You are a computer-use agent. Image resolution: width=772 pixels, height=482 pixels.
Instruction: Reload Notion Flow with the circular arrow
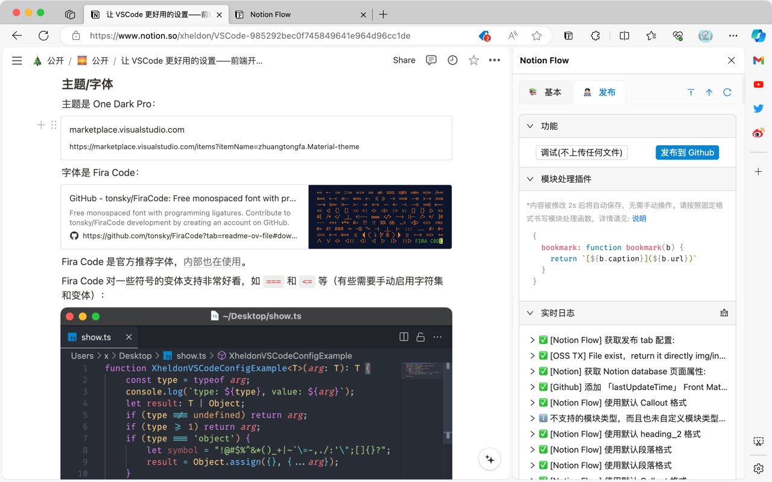click(x=727, y=92)
